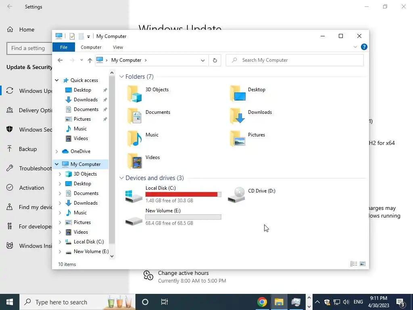Open the Downloads folder in Folders section

pyautogui.click(x=237, y=116)
